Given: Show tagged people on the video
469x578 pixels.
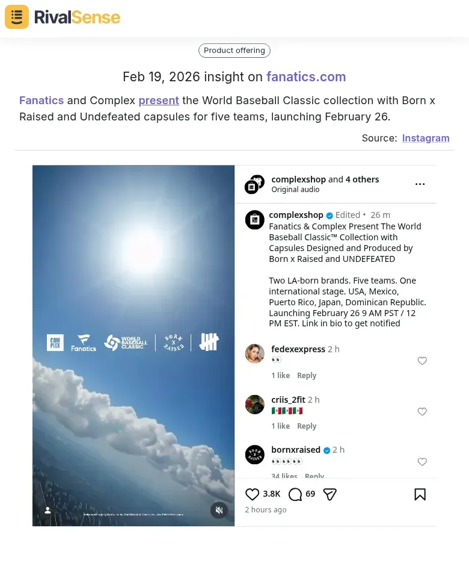Looking at the screenshot, I should [48, 510].
